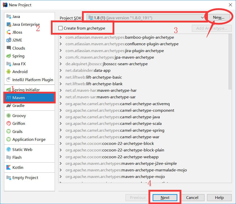This screenshot has width=236, height=204.
Task: Click the archetype list vertical scrollbar
Action: [x=230, y=62]
